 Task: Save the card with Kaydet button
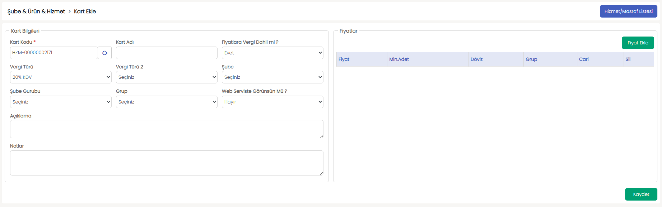click(641, 194)
